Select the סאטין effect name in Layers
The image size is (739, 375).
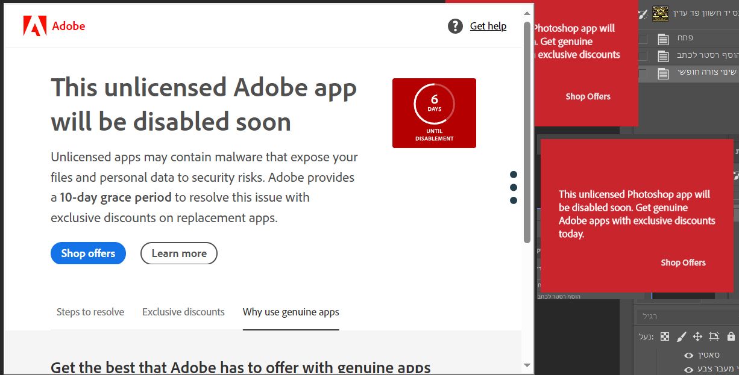pos(708,355)
